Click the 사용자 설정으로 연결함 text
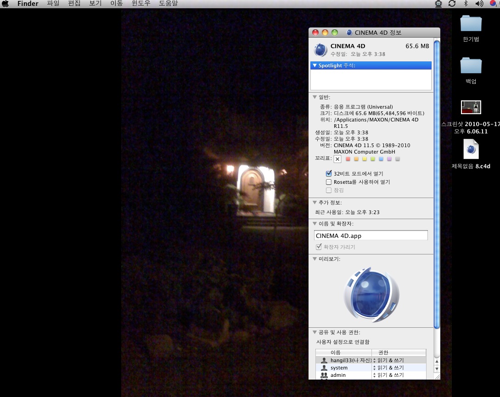The image size is (500, 397). point(343,342)
